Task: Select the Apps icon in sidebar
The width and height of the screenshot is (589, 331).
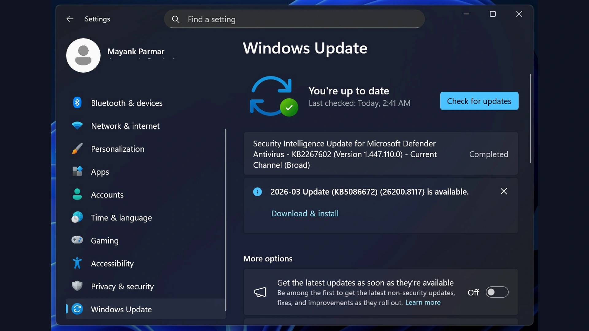Action: point(77,172)
